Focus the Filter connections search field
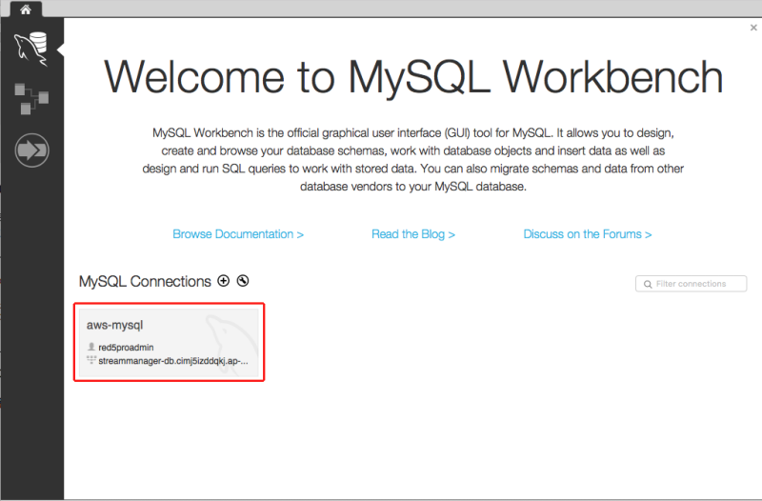This screenshot has height=501, width=762. (x=691, y=284)
